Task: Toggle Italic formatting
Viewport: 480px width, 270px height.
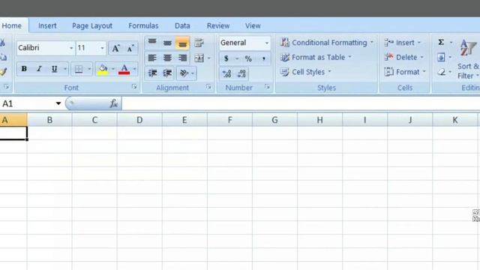Action: pyautogui.click(x=39, y=69)
